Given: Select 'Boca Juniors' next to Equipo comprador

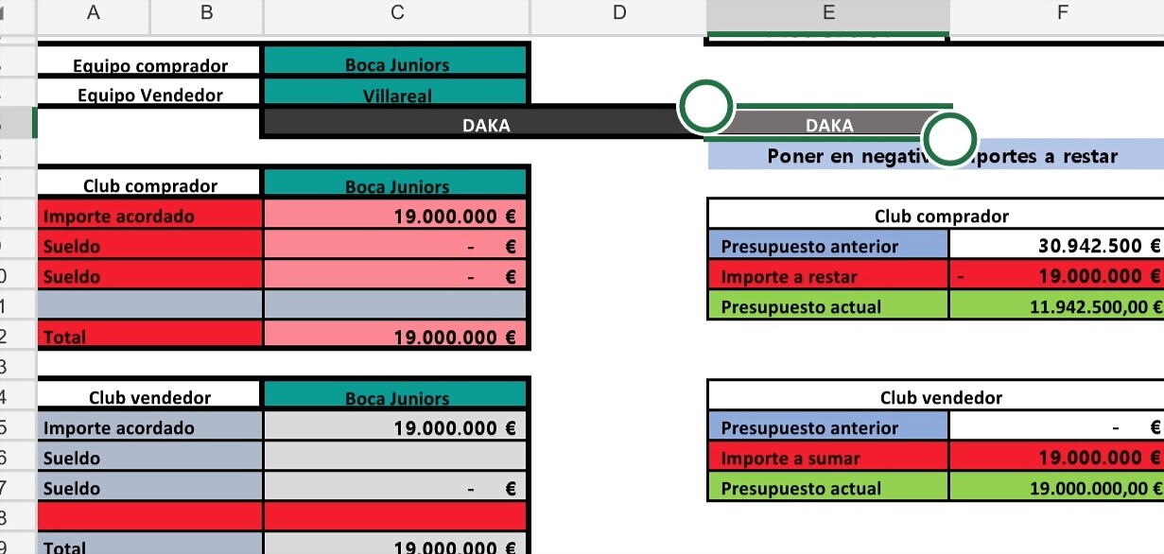Looking at the screenshot, I should [x=395, y=62].
